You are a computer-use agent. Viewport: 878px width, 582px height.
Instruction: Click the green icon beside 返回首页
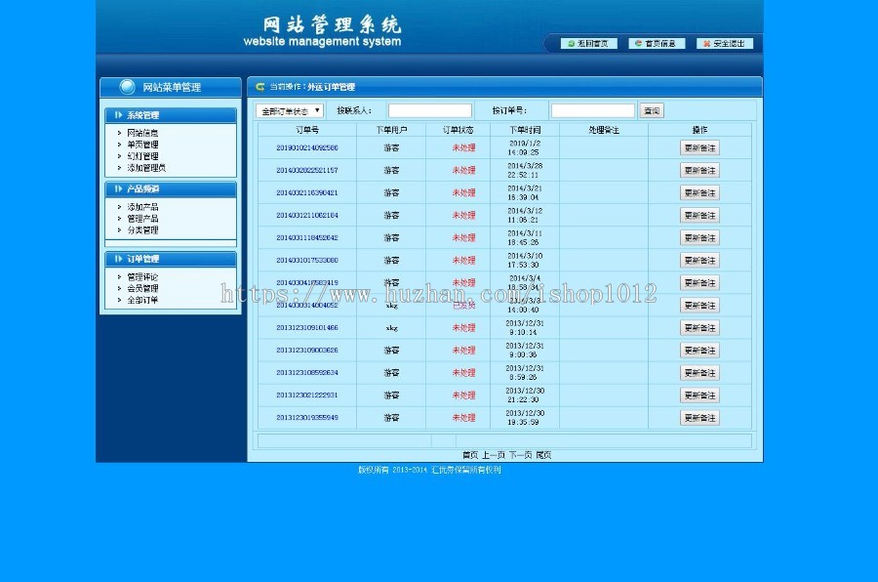(x=570, y=43)
